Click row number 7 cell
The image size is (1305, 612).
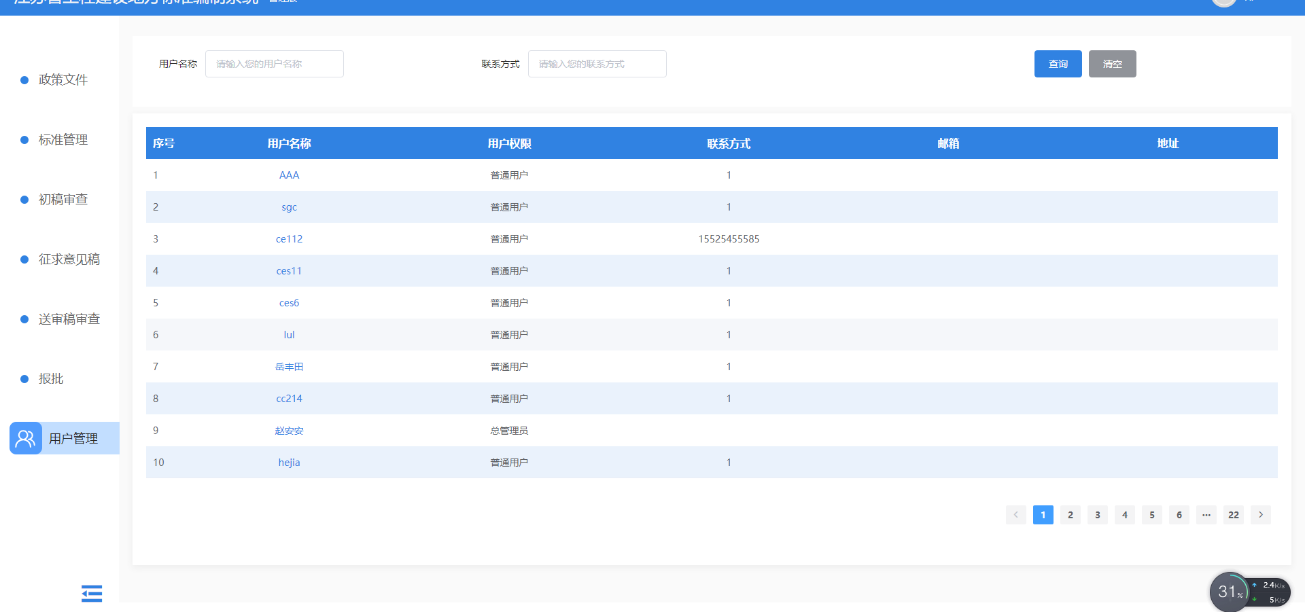tap(156, 367)
